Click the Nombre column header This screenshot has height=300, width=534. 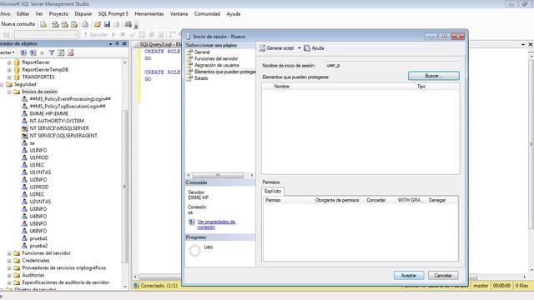point(282,87)
